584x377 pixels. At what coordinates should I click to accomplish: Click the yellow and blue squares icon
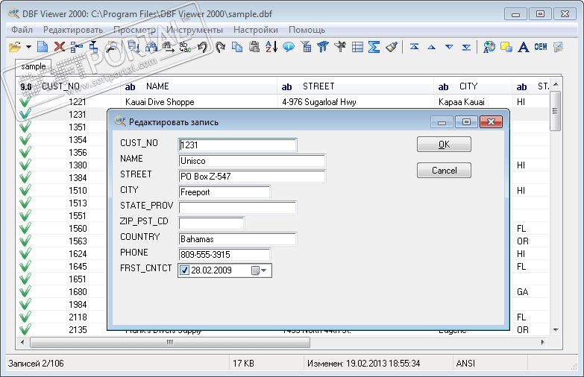[x=506, y=47]
